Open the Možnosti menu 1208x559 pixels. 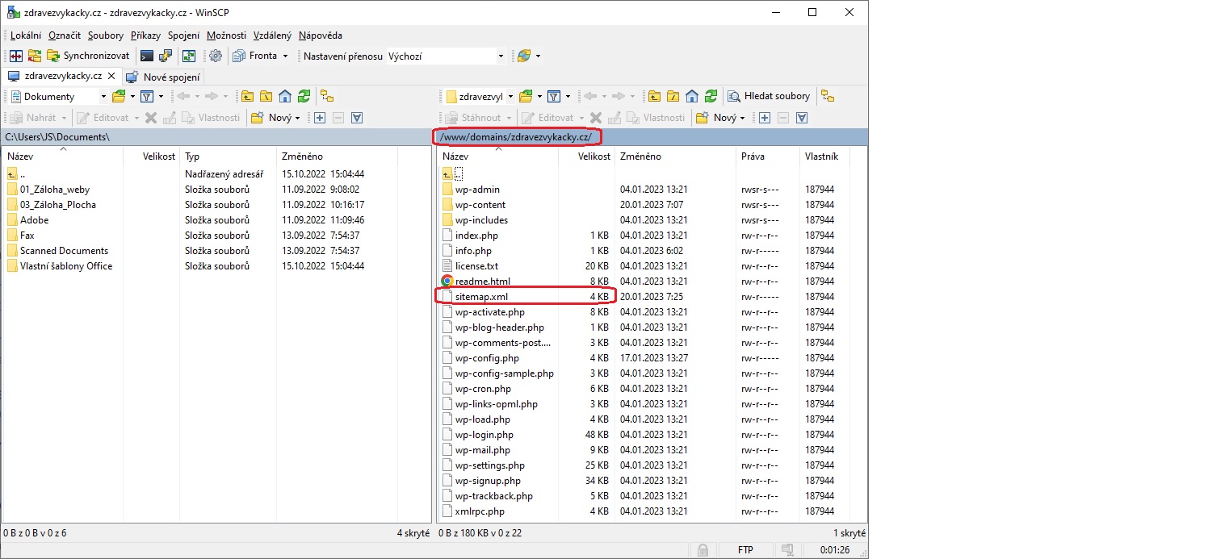pos(226,35)
